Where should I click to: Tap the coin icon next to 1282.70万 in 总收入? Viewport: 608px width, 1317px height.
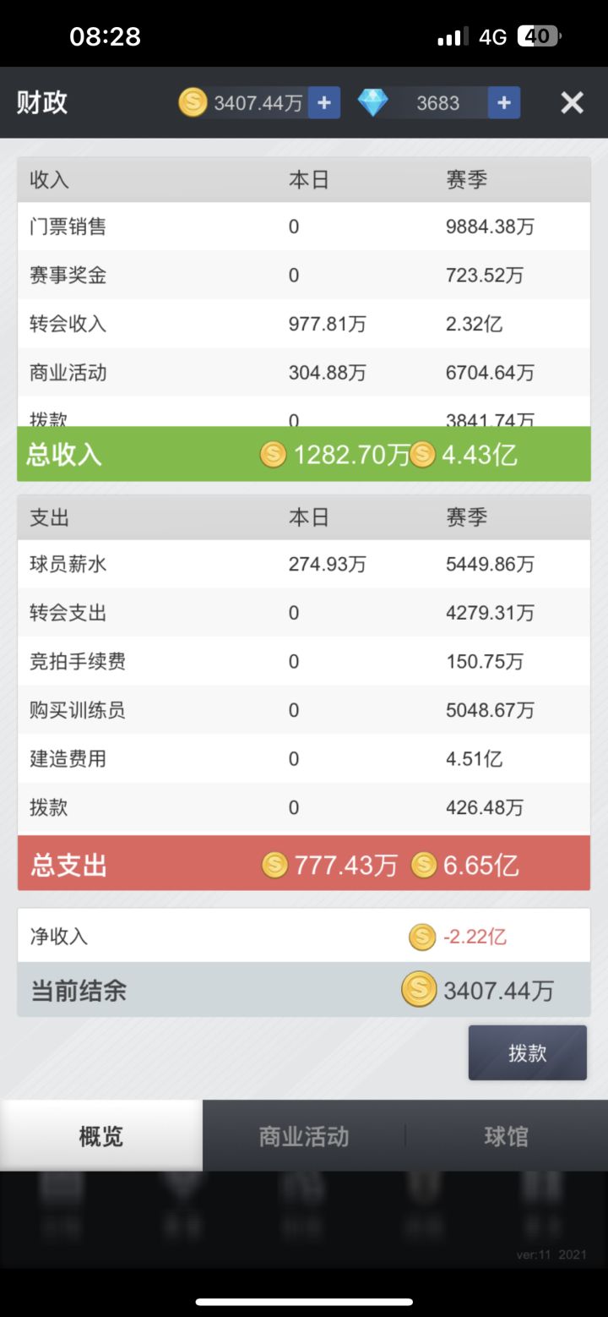pyautogui.click(x=273, y=455)
